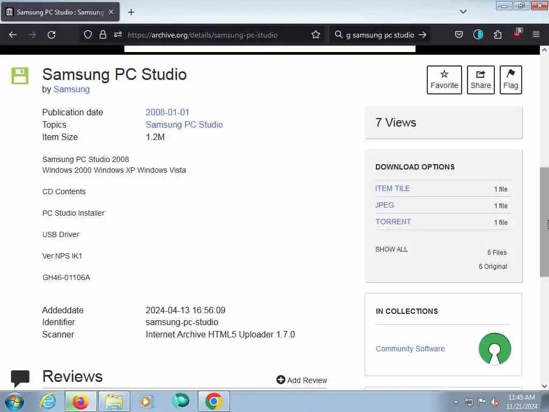Open the Samsung PC Studio topic link
This screenshot has width=549, height=412.
pyautogui.click(x=184, y=124)
